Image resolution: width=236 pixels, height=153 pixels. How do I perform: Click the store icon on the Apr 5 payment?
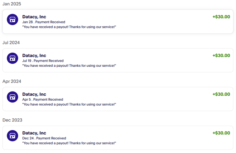pos(12,97)
